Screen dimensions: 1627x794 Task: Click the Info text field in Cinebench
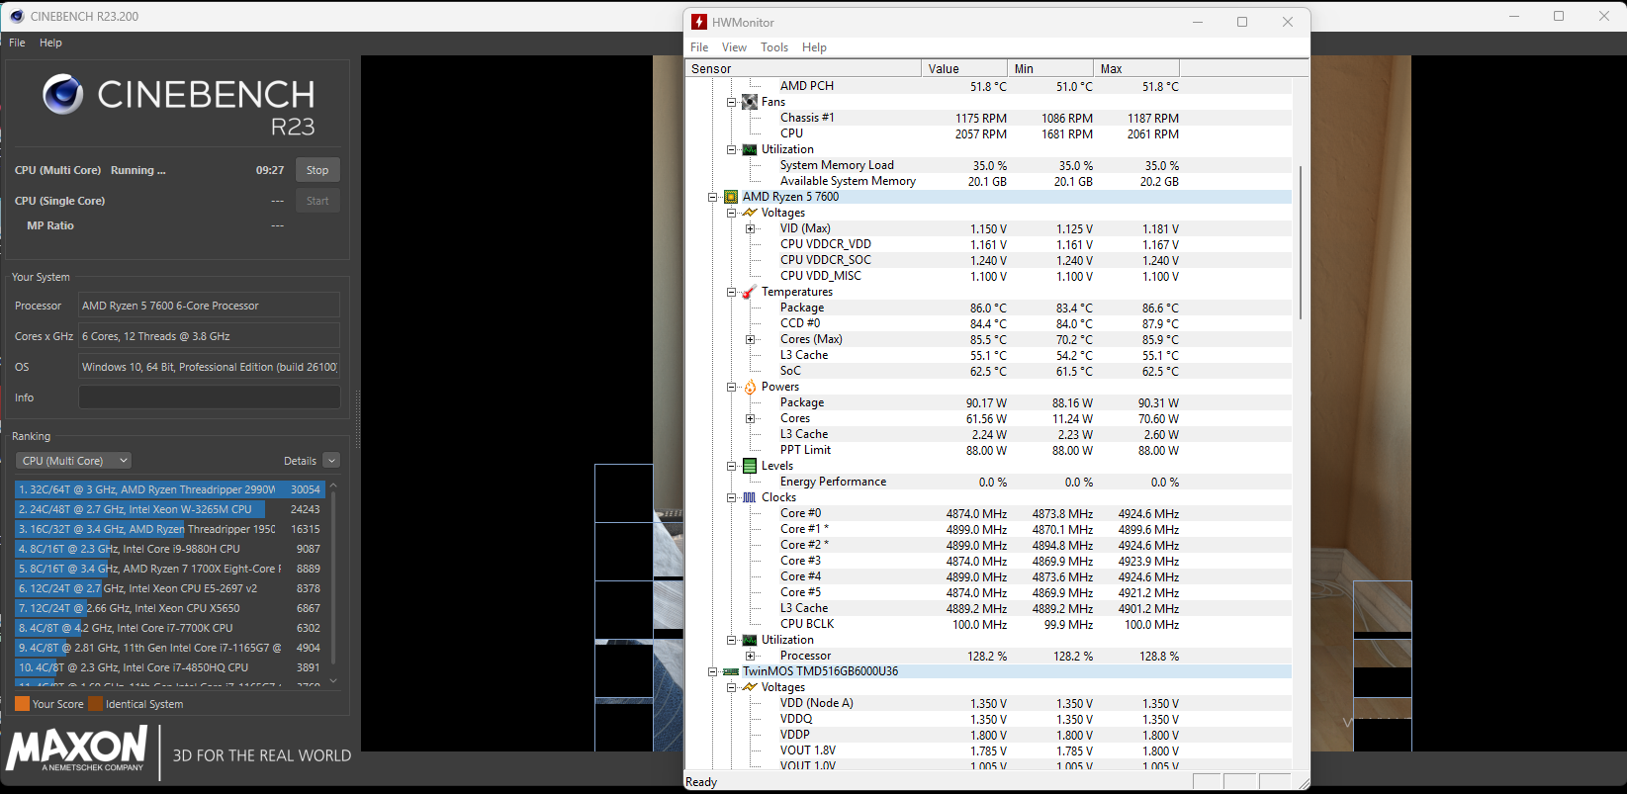(210, 397)
